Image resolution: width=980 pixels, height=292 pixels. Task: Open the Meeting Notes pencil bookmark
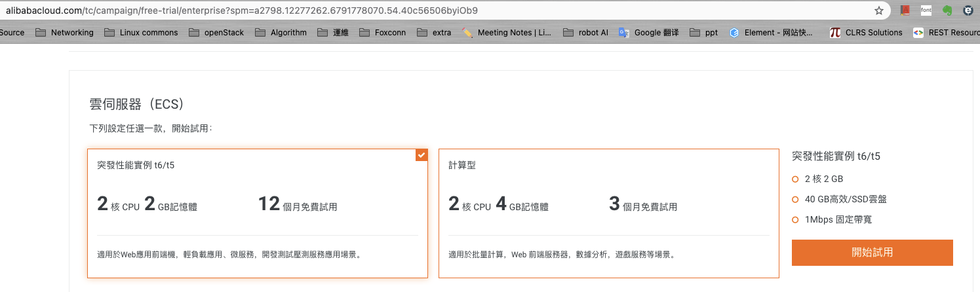coord(467,33)
